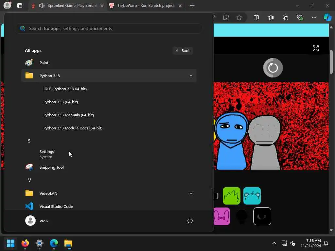Viewport: 335px width, 251px height.
Task: Open the notifications bell icon
Action: pos(326,243)
